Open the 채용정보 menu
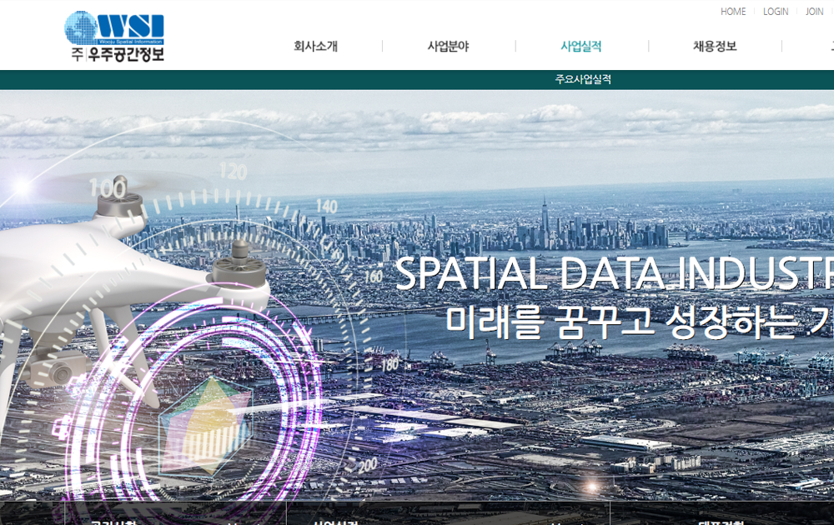Image resolution: width=834 pixels, height=525 pixels. 715,47
